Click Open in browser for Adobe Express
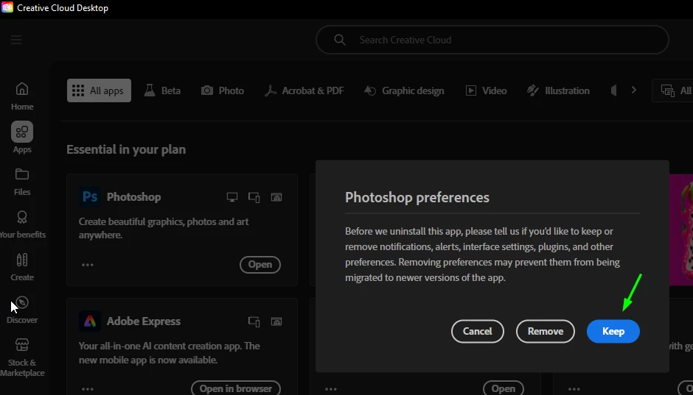 click(236, 388)
